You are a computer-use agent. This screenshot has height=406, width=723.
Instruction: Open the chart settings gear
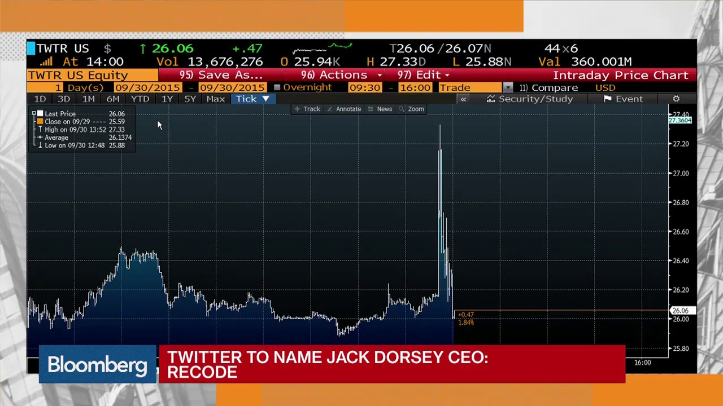coord(676,99)
